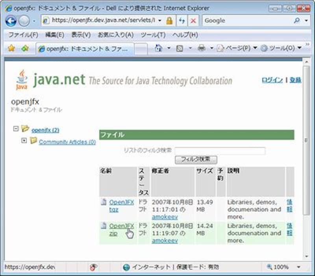This screenshot has height=276, width=315.
Task: Click the ログイン link
Action: [272, 80]
